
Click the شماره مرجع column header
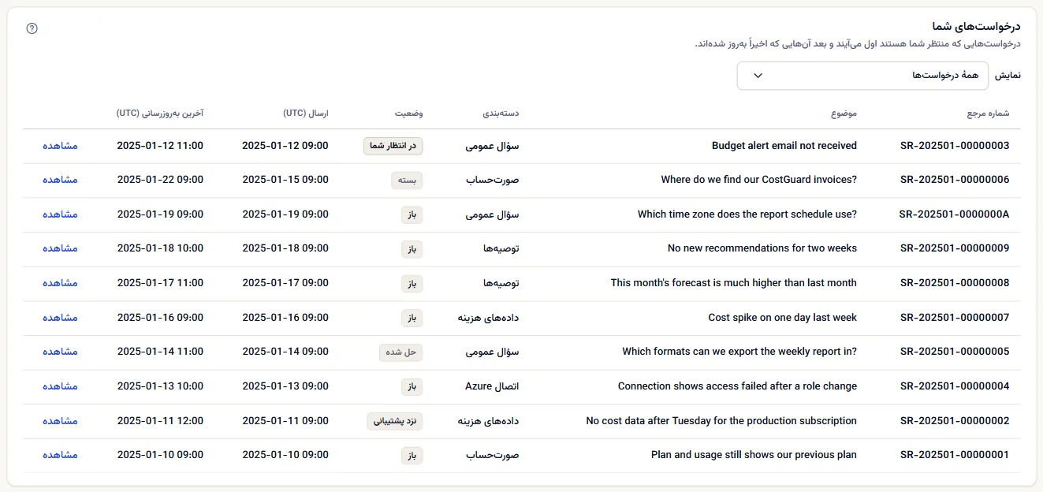(x=989, y=114)
